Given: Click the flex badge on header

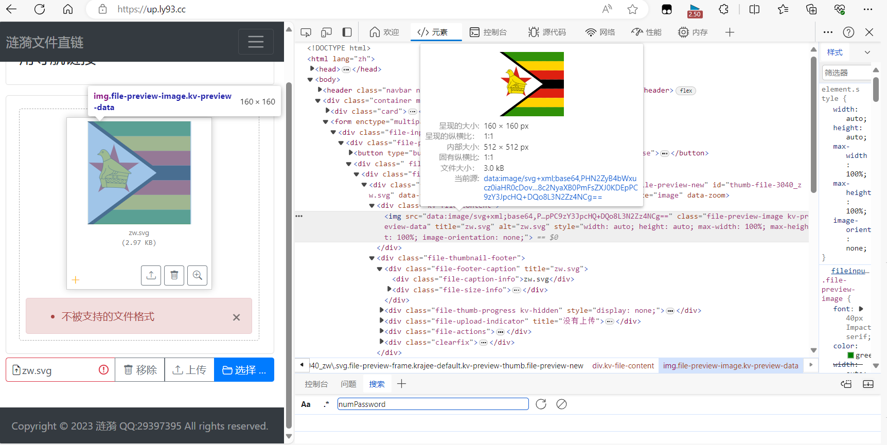Looking at the screenshot, I should point(686,91).
